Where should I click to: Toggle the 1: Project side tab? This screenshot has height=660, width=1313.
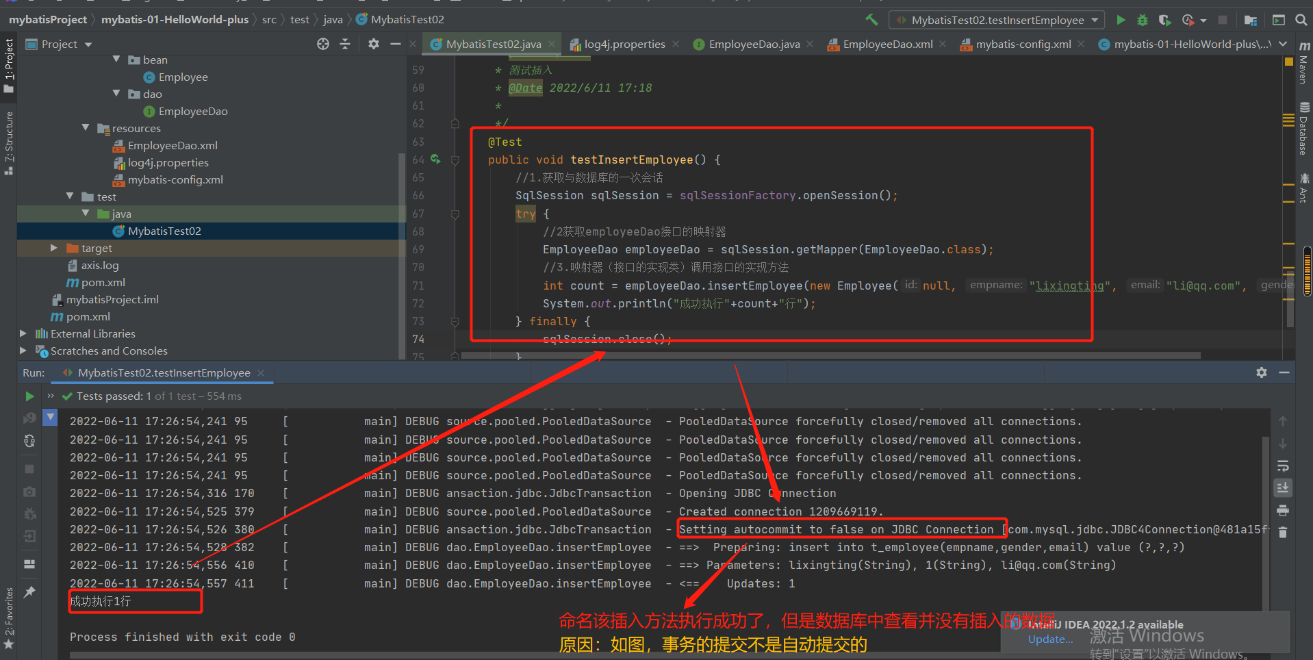(9, 66)
